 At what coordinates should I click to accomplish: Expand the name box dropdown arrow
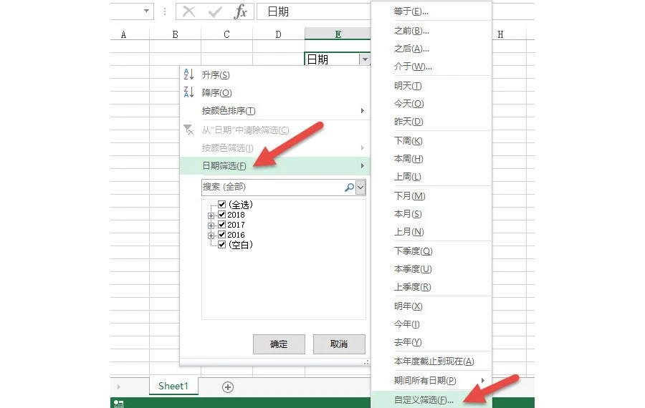point(146,11)
